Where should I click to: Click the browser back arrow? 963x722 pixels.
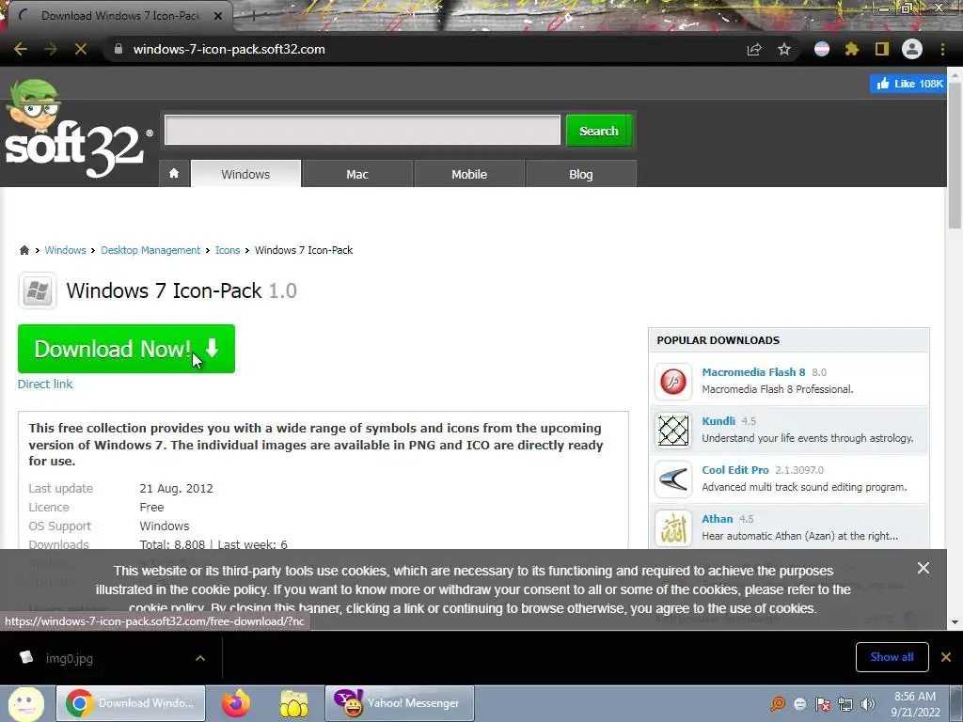21,49
